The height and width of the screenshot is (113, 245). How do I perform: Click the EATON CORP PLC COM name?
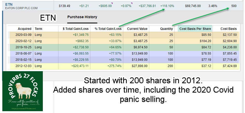(x=22, y=8)
